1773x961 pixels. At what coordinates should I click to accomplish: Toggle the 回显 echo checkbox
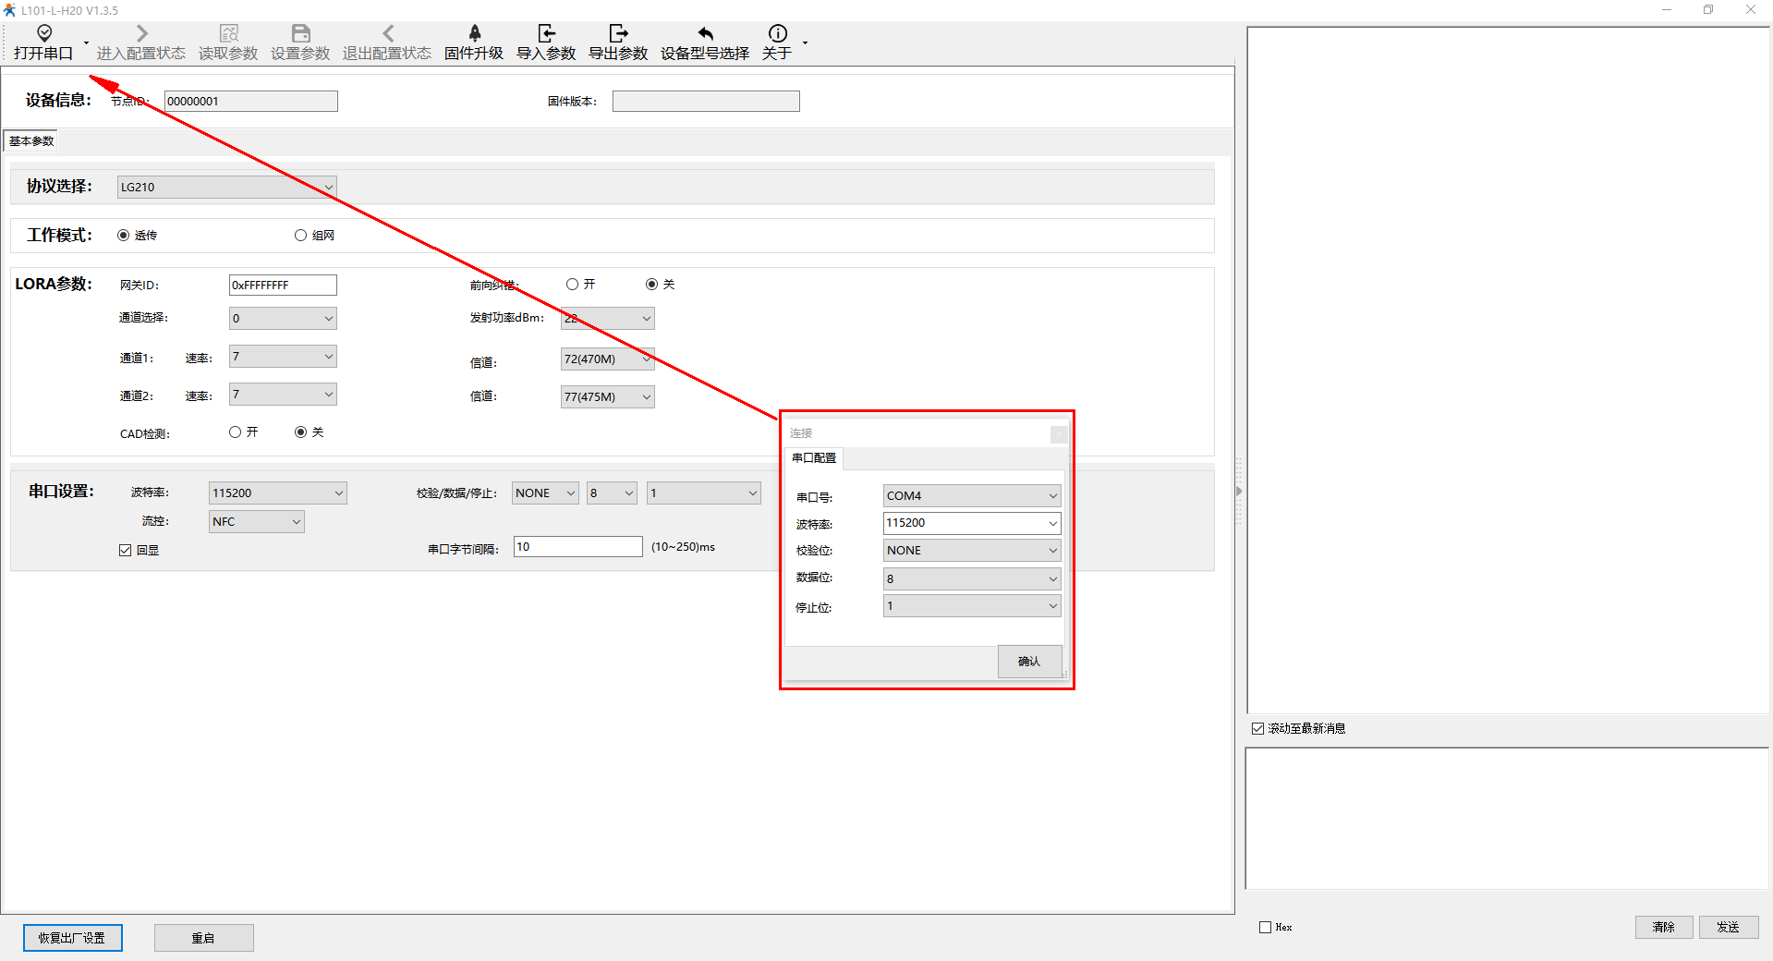pyautogui.click(x=126, y=551)
